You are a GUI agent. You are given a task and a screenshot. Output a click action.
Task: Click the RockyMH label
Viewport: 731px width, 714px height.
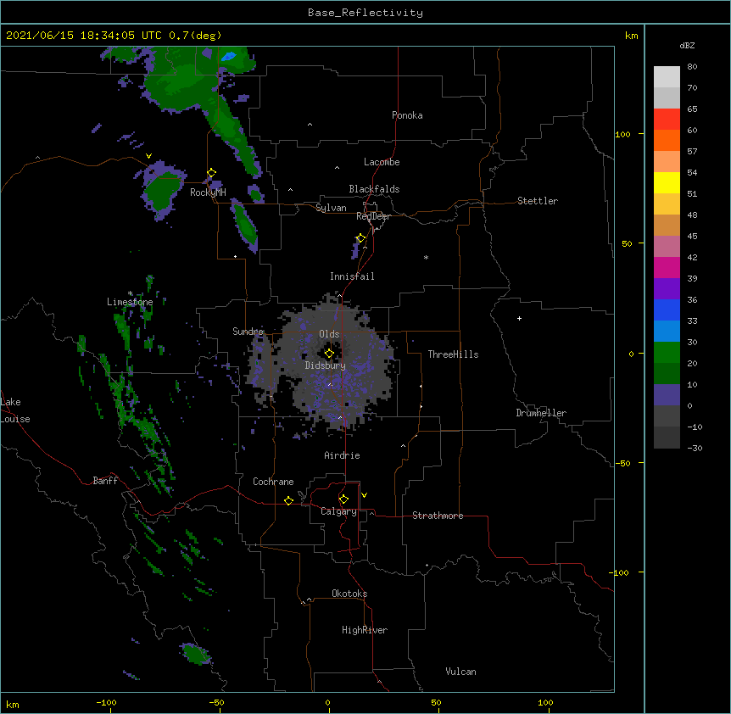208,192
